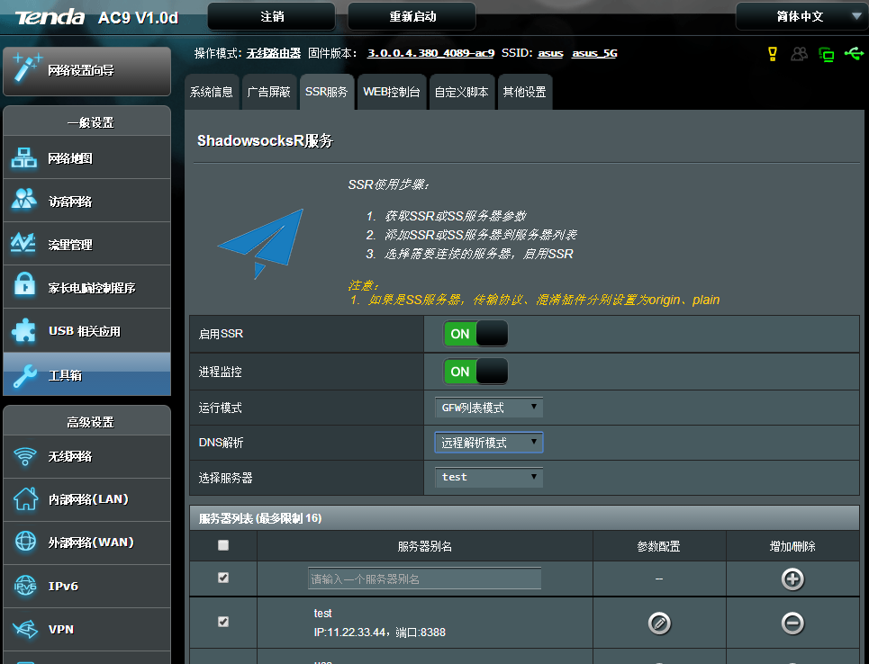Click the green USB status icon
Screen dimensions: 869x664
pos(854,54)
